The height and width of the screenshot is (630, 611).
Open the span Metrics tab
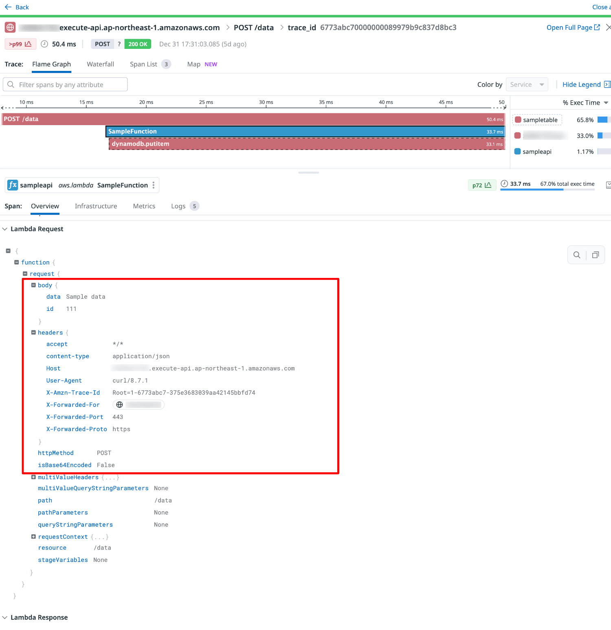pos(144,206)
